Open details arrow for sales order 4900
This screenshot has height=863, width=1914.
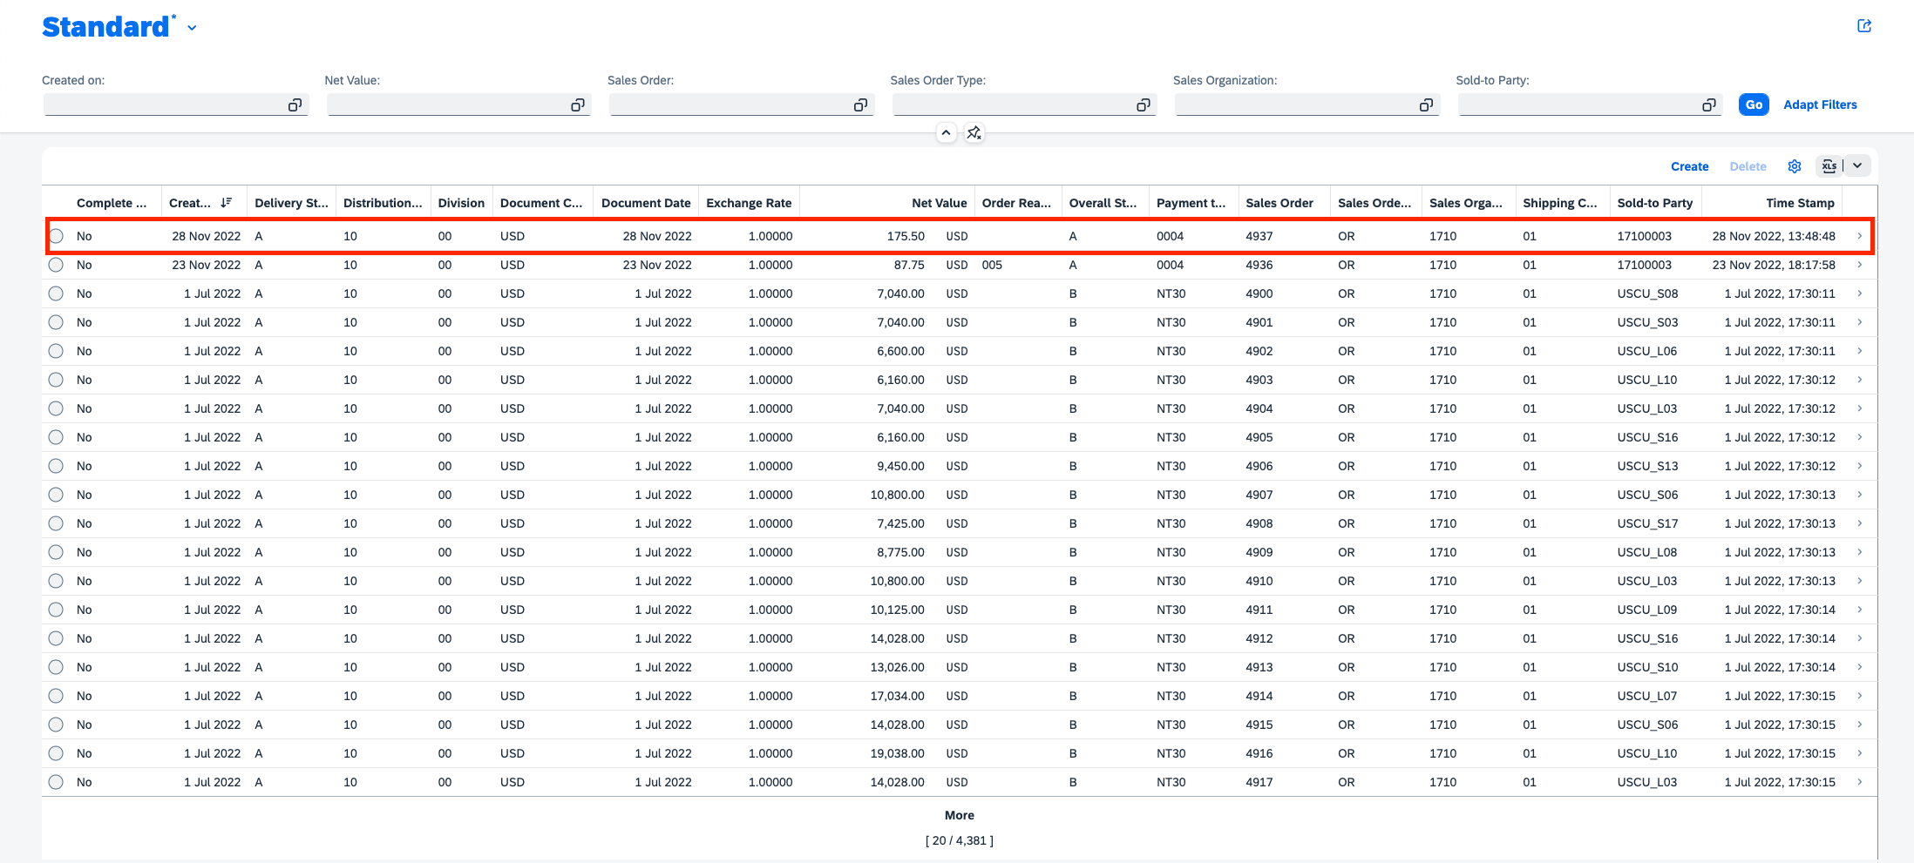click(x=1859, y=293)
